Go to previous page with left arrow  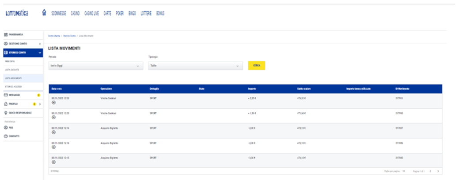coord(430,171)
